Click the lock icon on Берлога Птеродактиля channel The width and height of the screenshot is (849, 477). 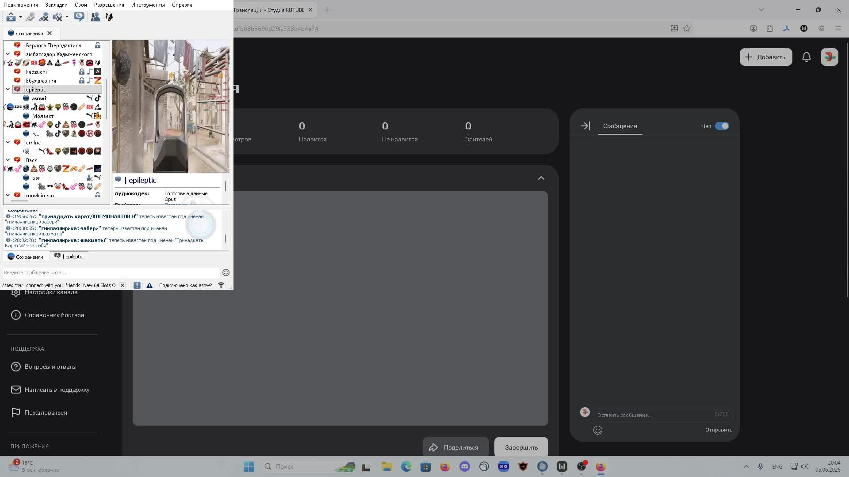coord(98,45)
